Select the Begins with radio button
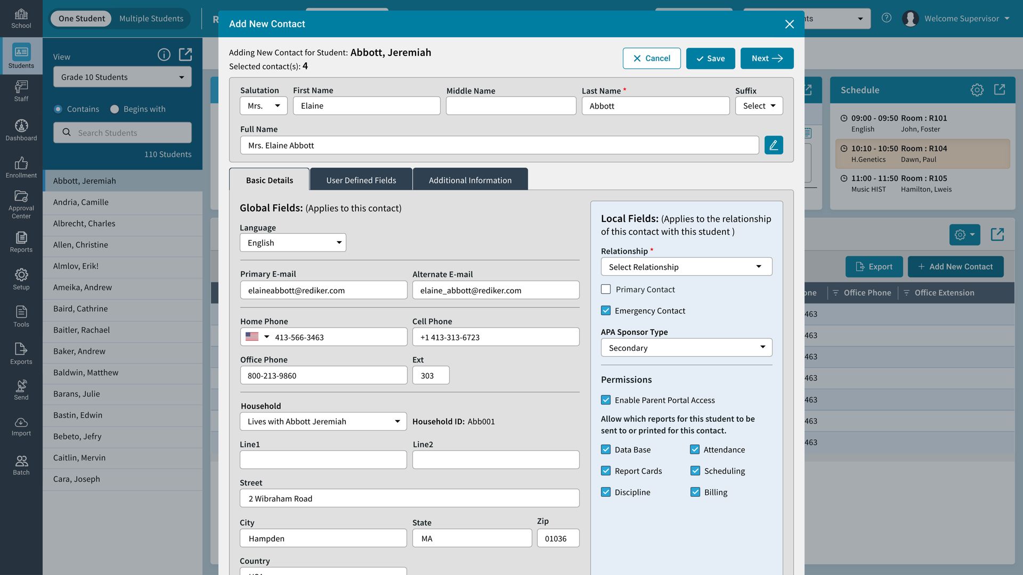 tap(115, 109)
